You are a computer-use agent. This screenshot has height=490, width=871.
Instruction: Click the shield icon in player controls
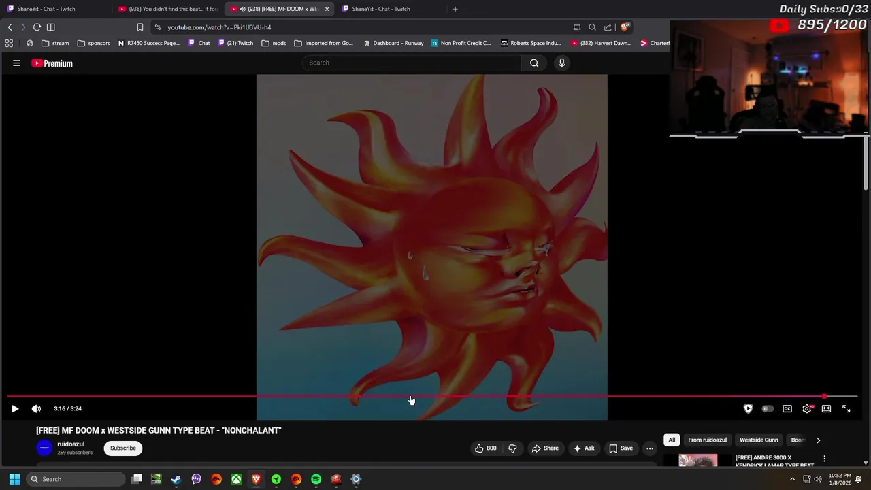point(748,408)
